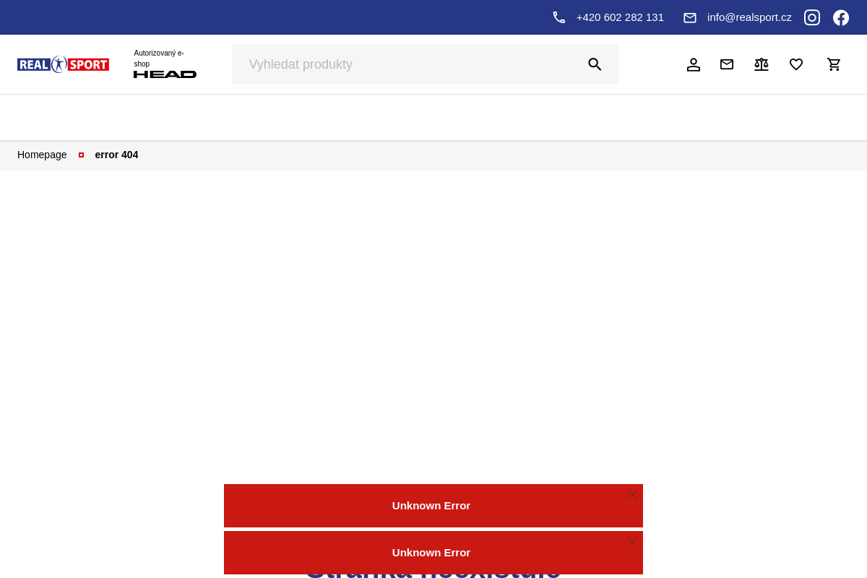Click the Real Sport logo

(63, 64)
